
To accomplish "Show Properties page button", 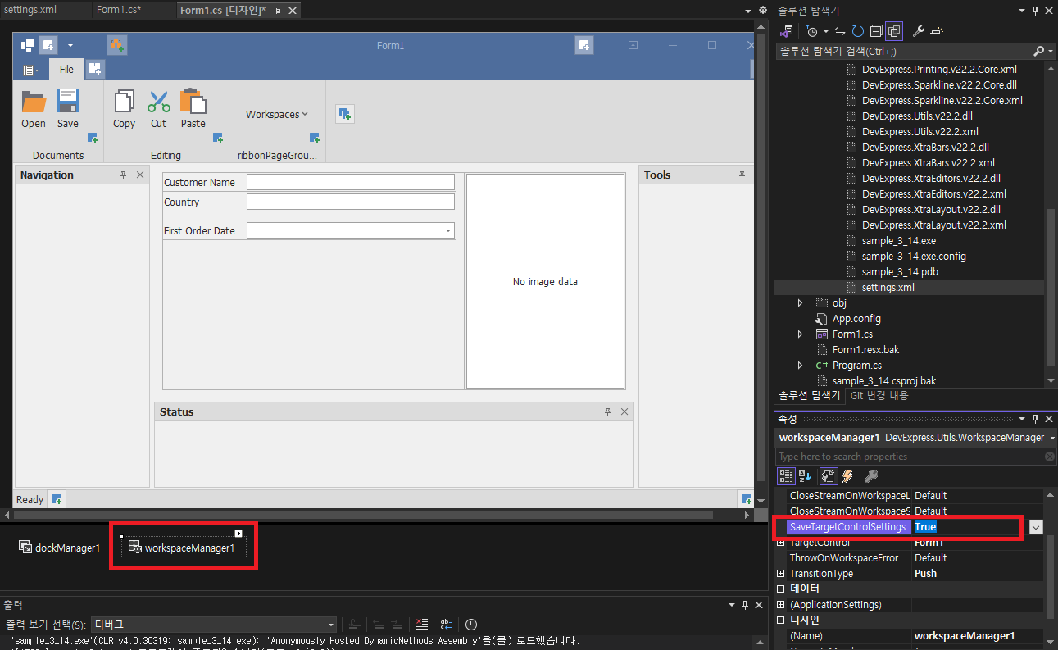I will click(x=829, y=475).
